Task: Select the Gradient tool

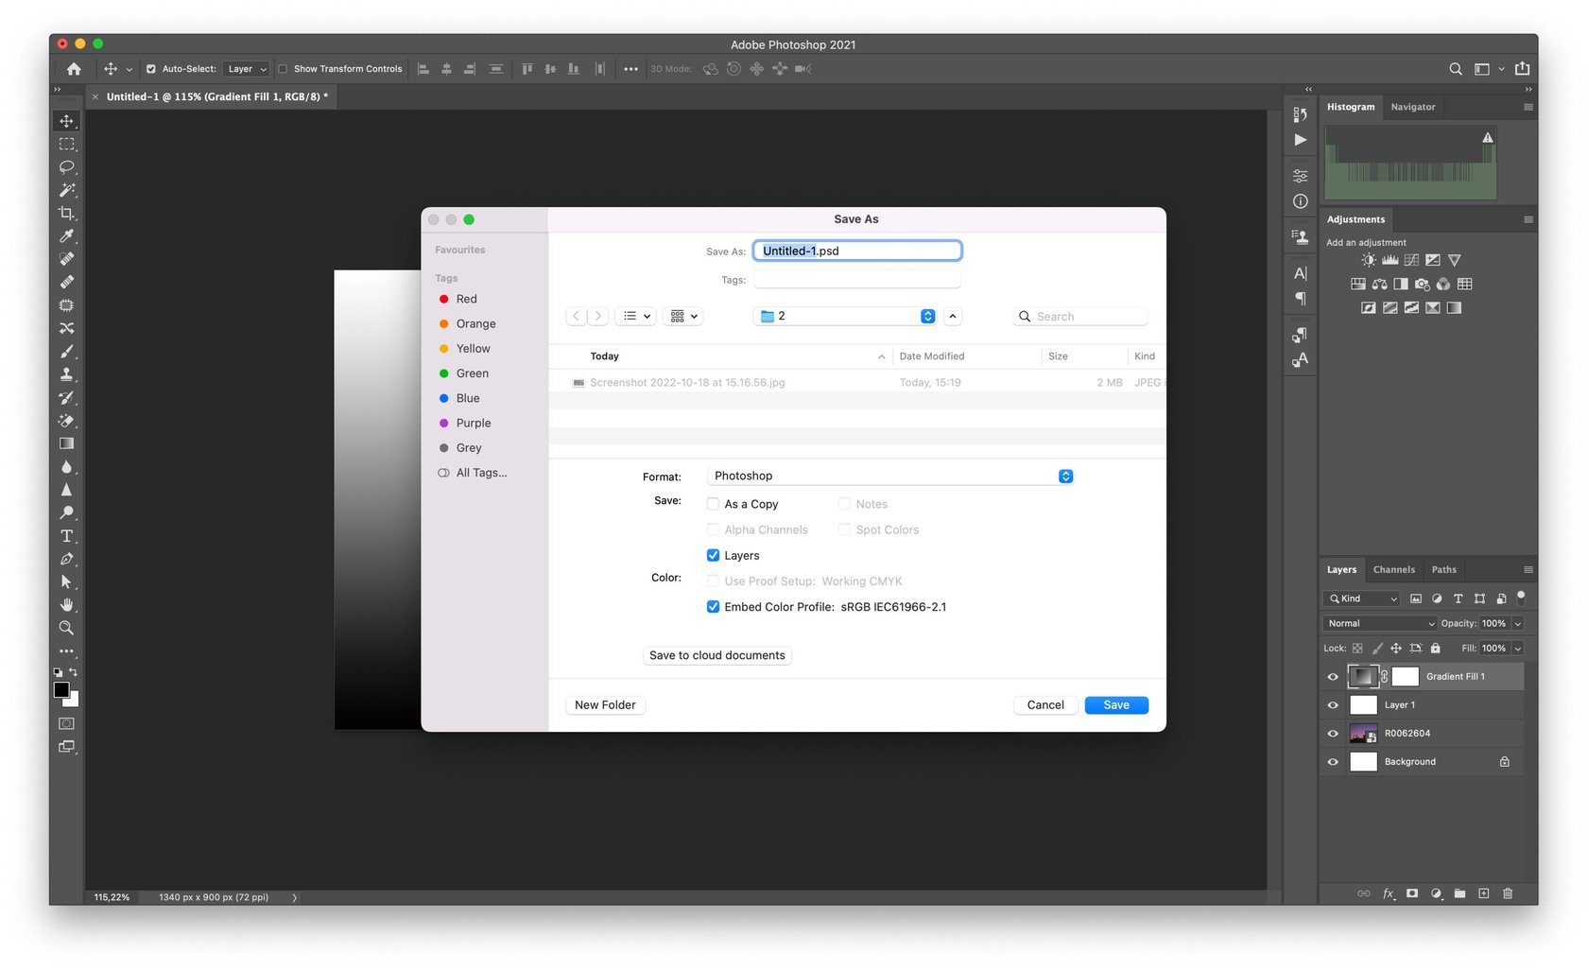Action: point(66,443)
